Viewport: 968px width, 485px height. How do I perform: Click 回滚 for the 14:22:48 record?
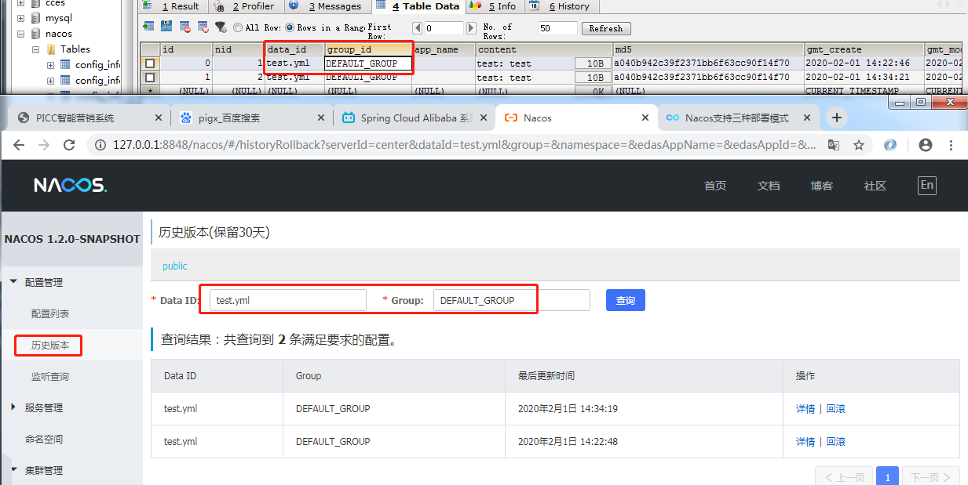point(835,441)
